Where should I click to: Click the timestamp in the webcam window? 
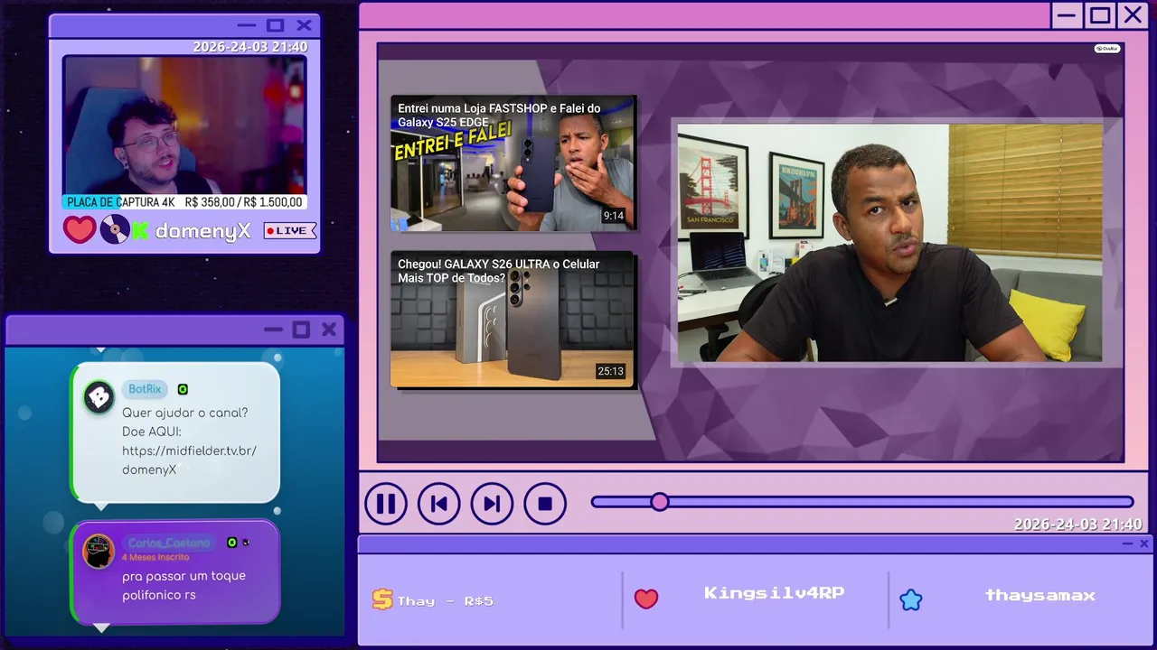(x=249, y=47)
